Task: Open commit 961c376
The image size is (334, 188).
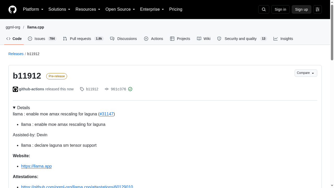Action: 118,89
